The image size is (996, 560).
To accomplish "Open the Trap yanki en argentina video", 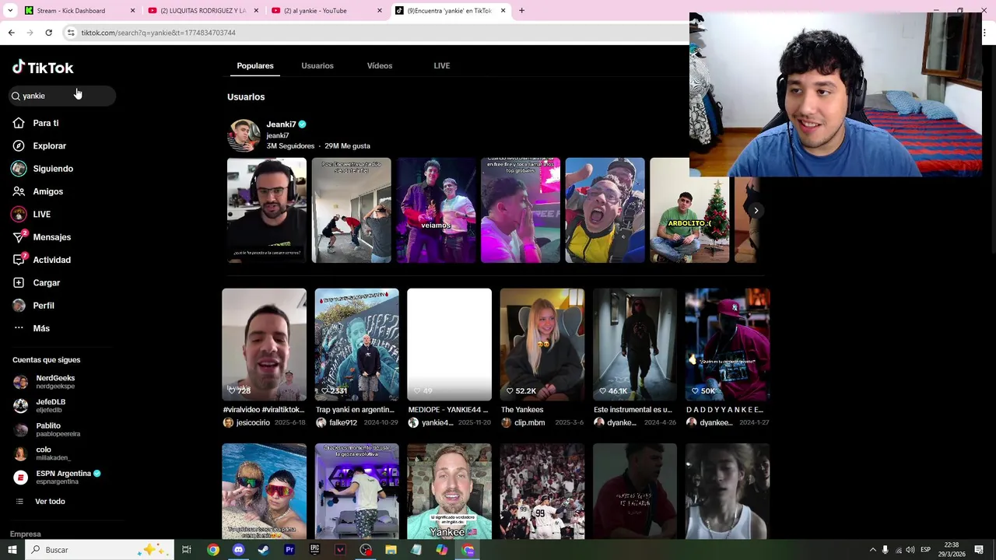I will pyautogui.click(x=356, y=345).
